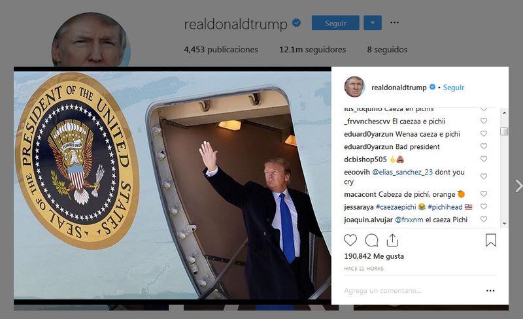Click the Seguir link in post panel
The width and height of the screenshot is (523, 319).
tap(453, 88)
